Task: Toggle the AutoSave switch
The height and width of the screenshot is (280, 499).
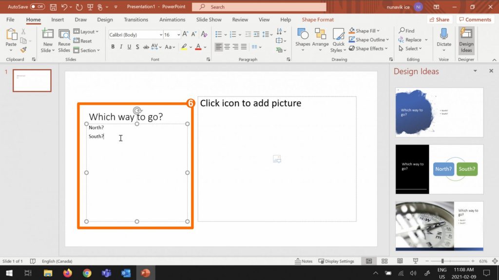Action: tap(37, 7)
